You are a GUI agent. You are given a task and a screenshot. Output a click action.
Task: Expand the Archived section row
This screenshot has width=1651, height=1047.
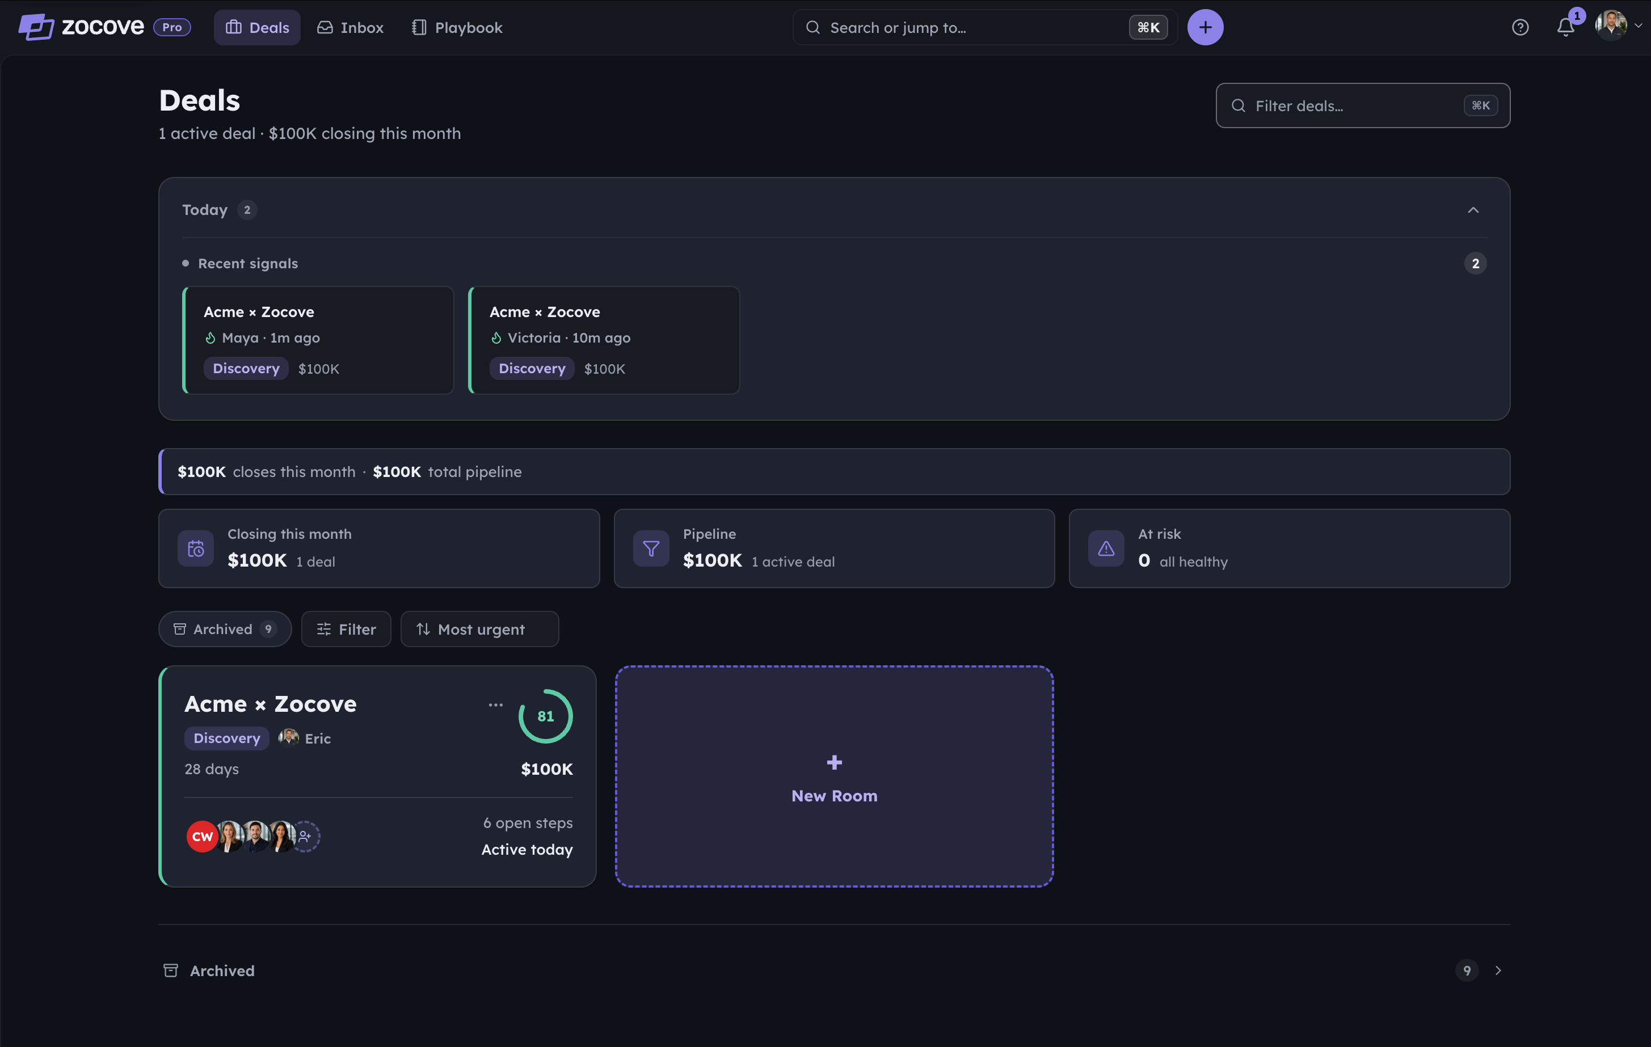835,970
